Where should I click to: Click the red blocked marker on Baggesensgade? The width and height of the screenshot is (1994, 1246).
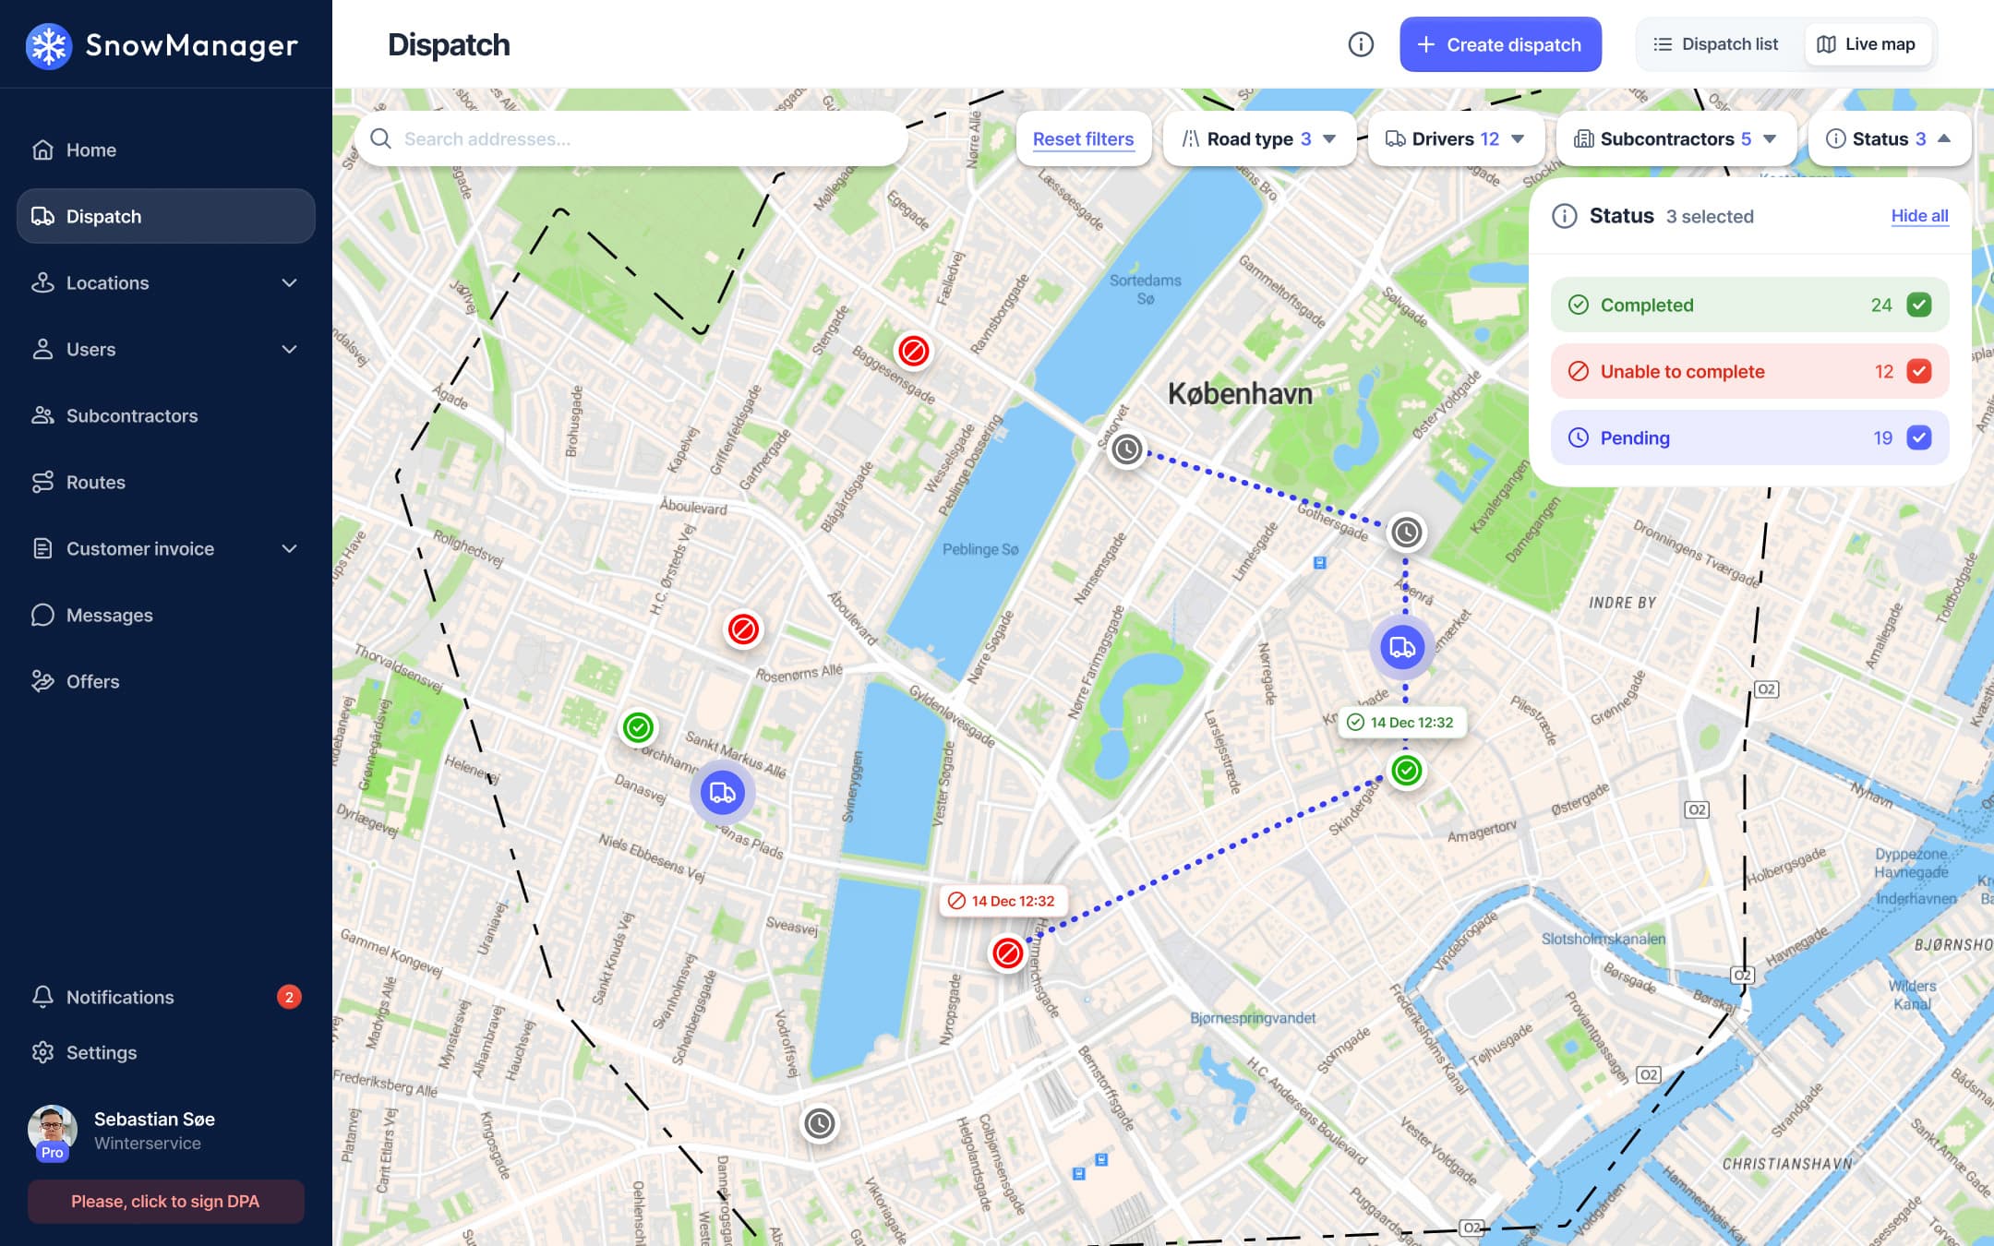click(x=913, y=351)
